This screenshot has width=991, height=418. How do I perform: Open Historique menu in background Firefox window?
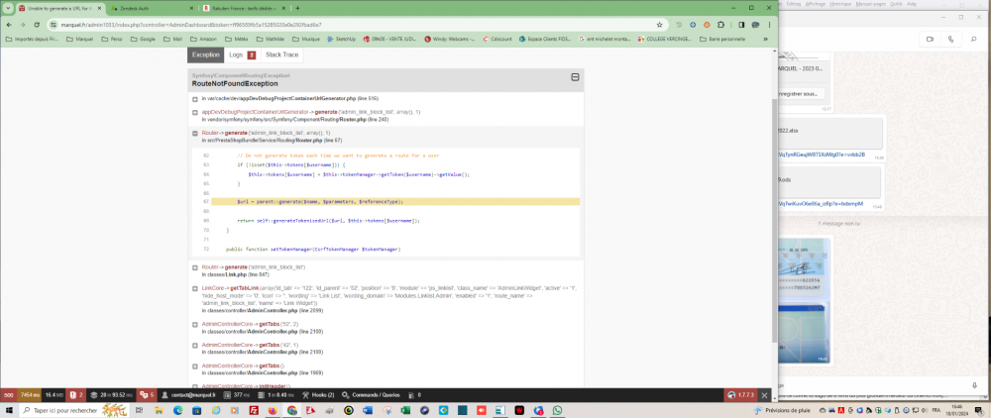coord(840,3)
